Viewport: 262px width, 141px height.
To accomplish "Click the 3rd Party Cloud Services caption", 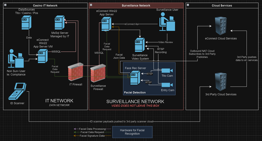I will pos(221,94).
